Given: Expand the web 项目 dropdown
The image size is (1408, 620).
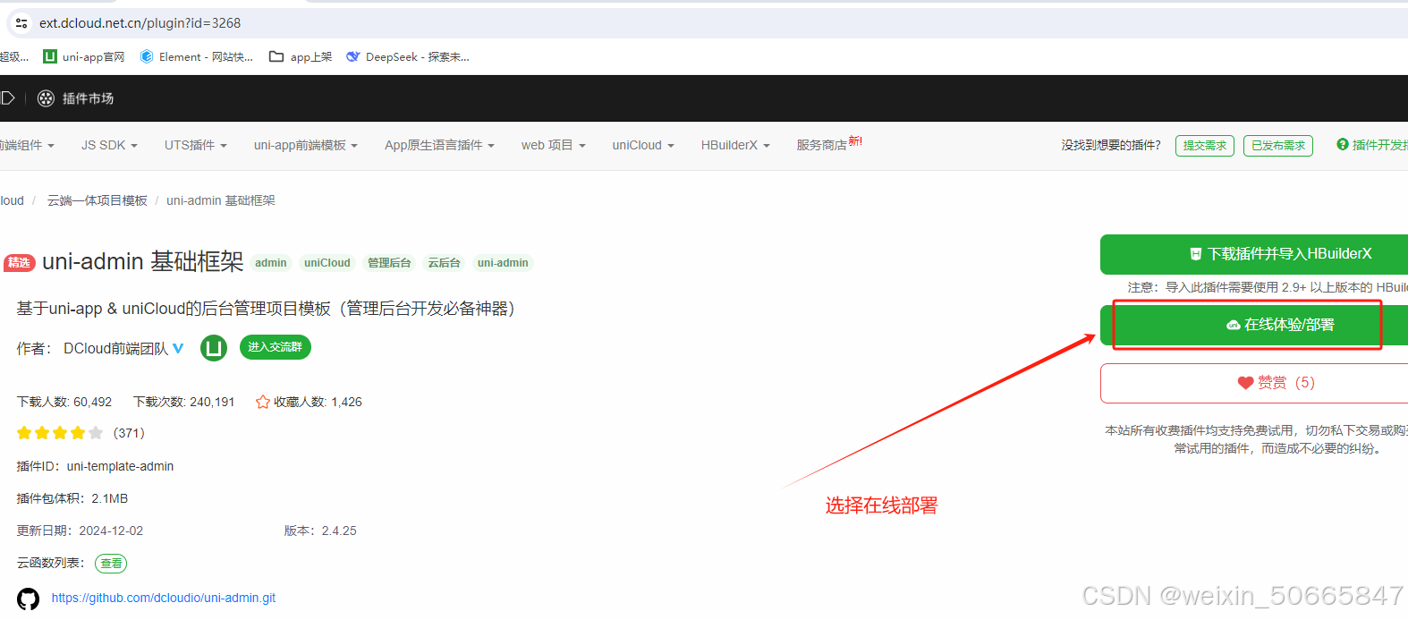Looking at the screenshot, I should (x=553, y=145).
